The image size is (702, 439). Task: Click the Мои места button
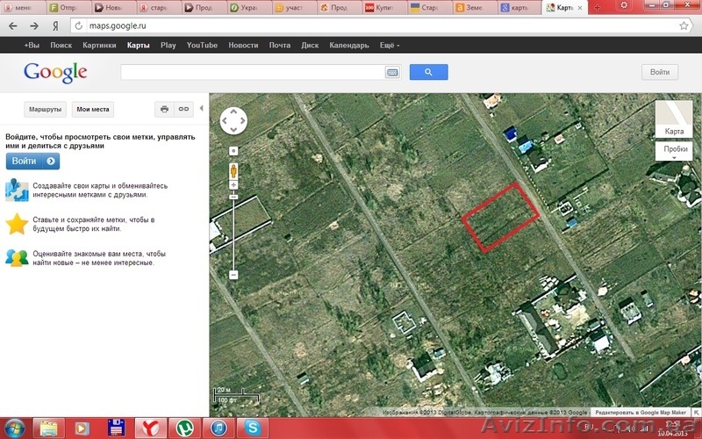[93, 110]
